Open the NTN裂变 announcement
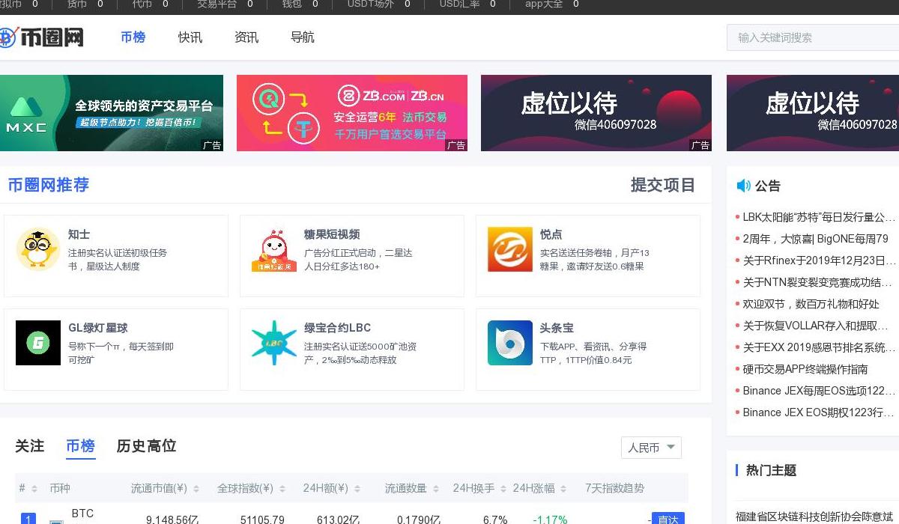The width and height of the screenshot is (899, 524). 817,282
